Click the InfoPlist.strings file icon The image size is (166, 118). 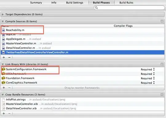(x=3, y=100)
